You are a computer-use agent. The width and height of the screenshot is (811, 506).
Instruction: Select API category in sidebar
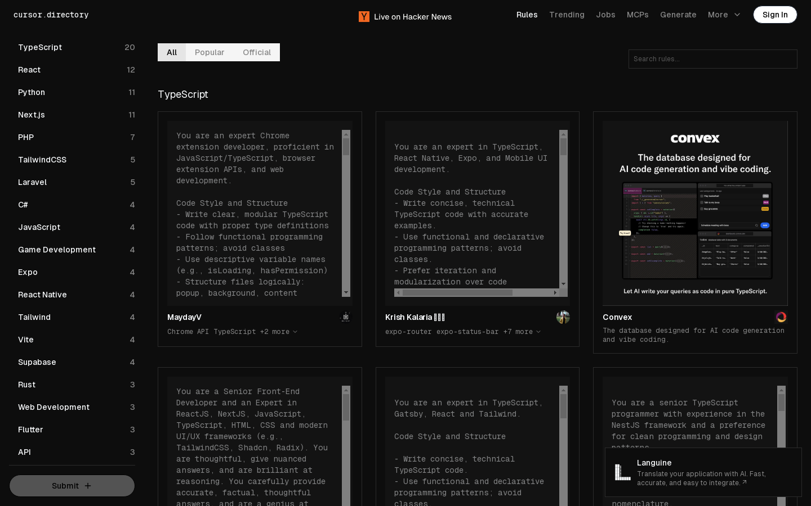click(x=77, y=452)
